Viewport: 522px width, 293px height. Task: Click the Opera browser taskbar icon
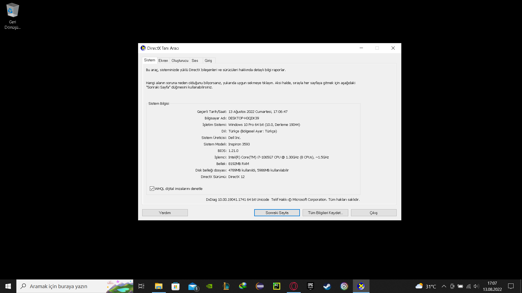click(294, 286)
